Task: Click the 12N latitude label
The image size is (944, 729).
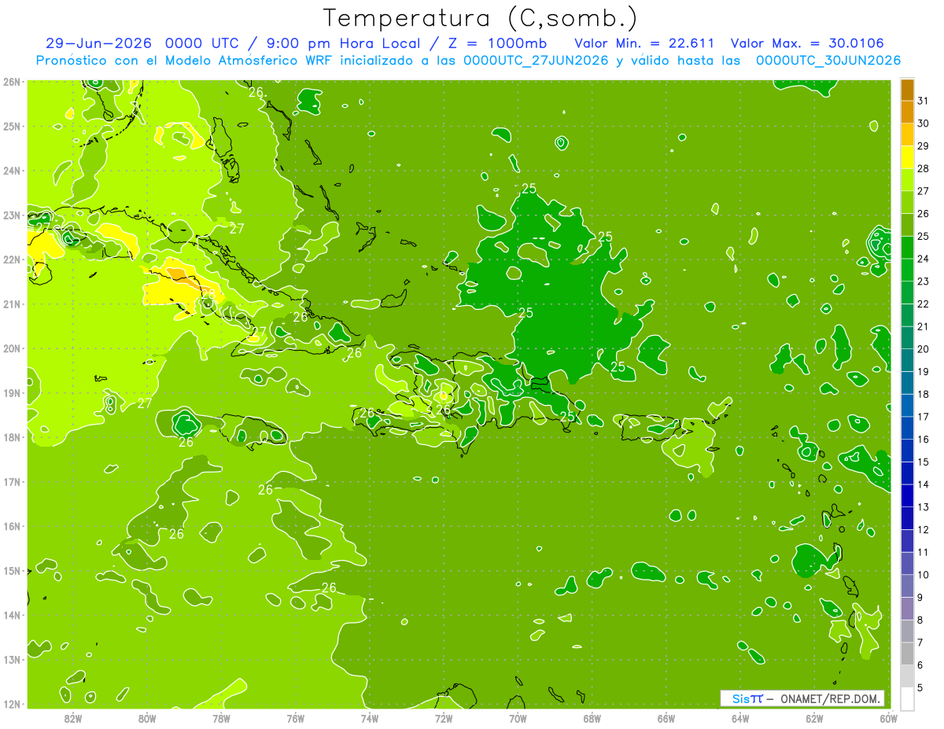Action: point(12,704)
